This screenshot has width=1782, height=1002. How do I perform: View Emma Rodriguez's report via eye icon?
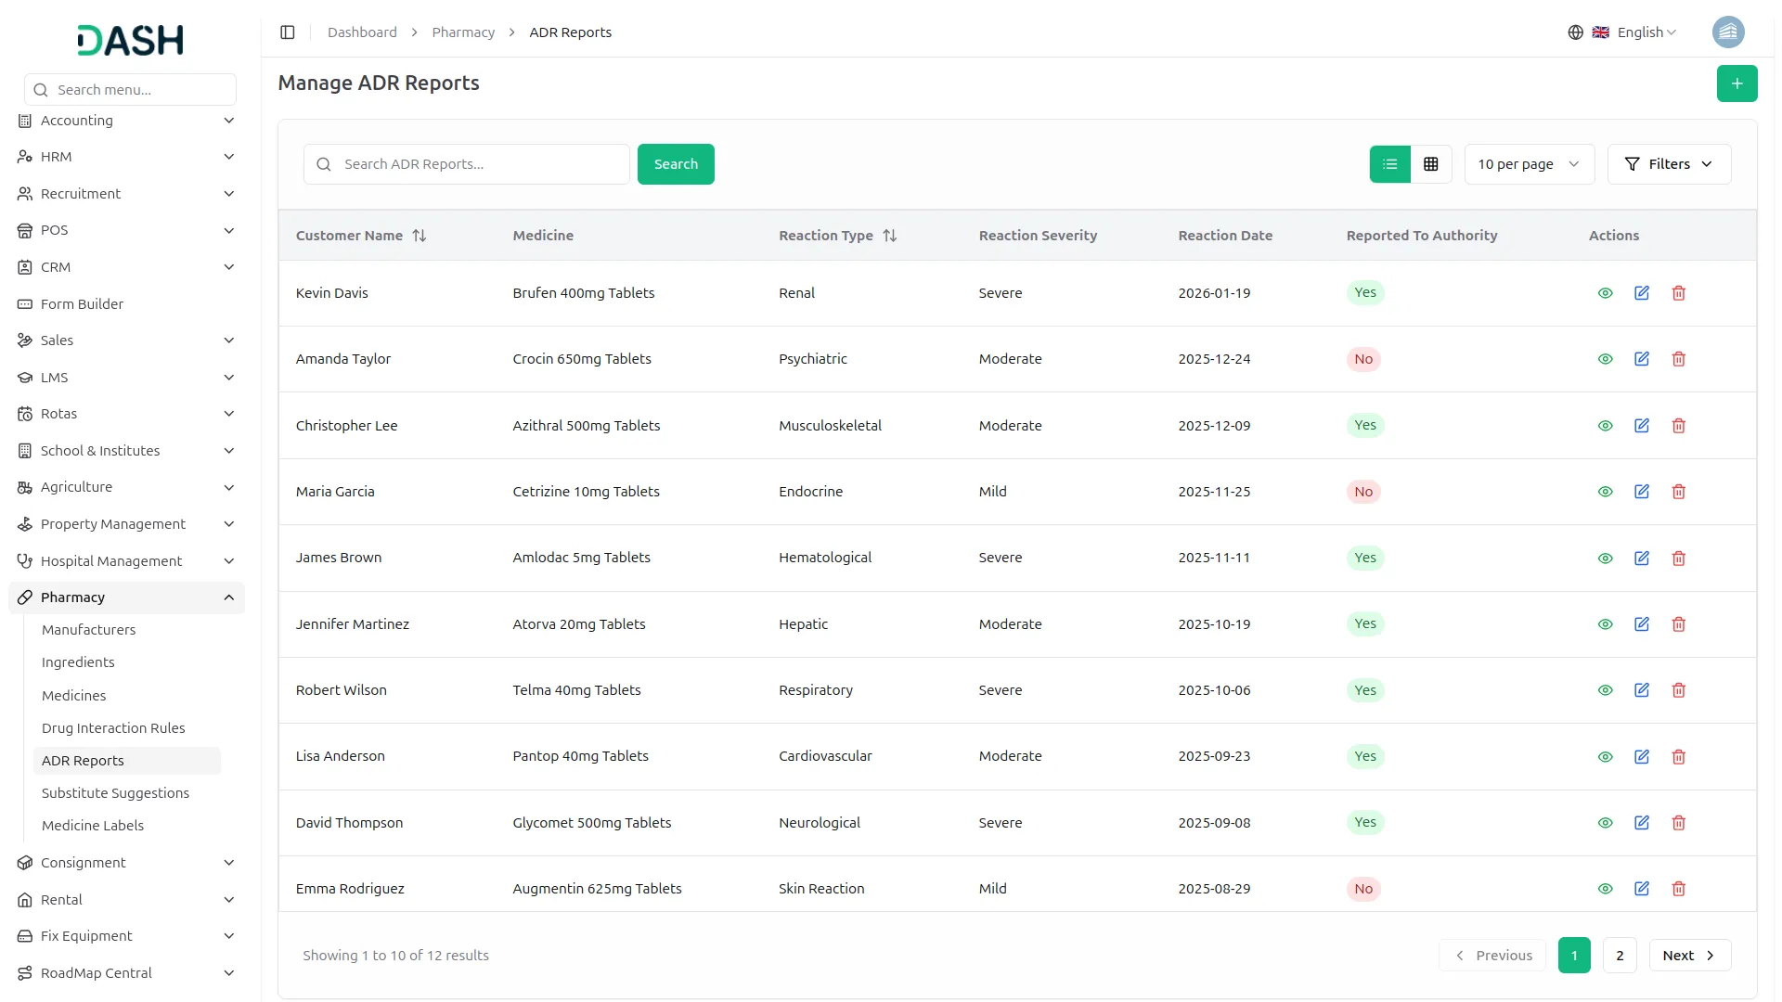click(1605, 889)
